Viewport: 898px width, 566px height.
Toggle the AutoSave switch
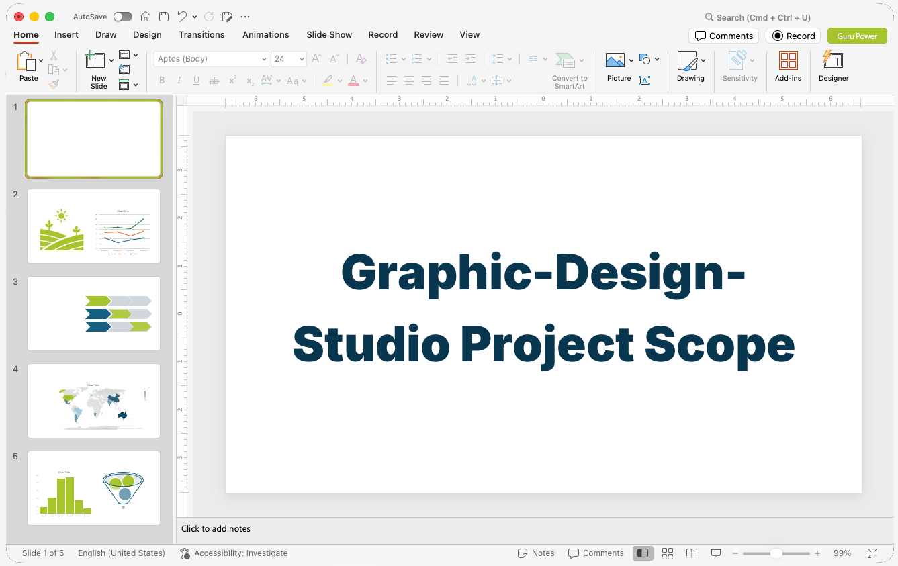point(123,17)
